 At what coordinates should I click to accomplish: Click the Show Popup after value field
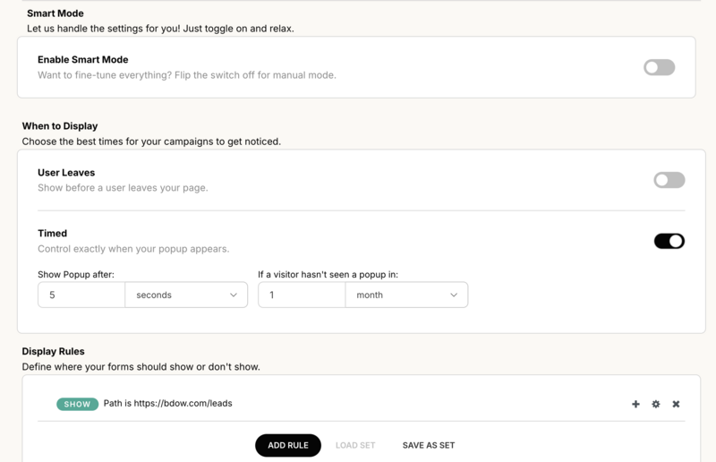81,295
